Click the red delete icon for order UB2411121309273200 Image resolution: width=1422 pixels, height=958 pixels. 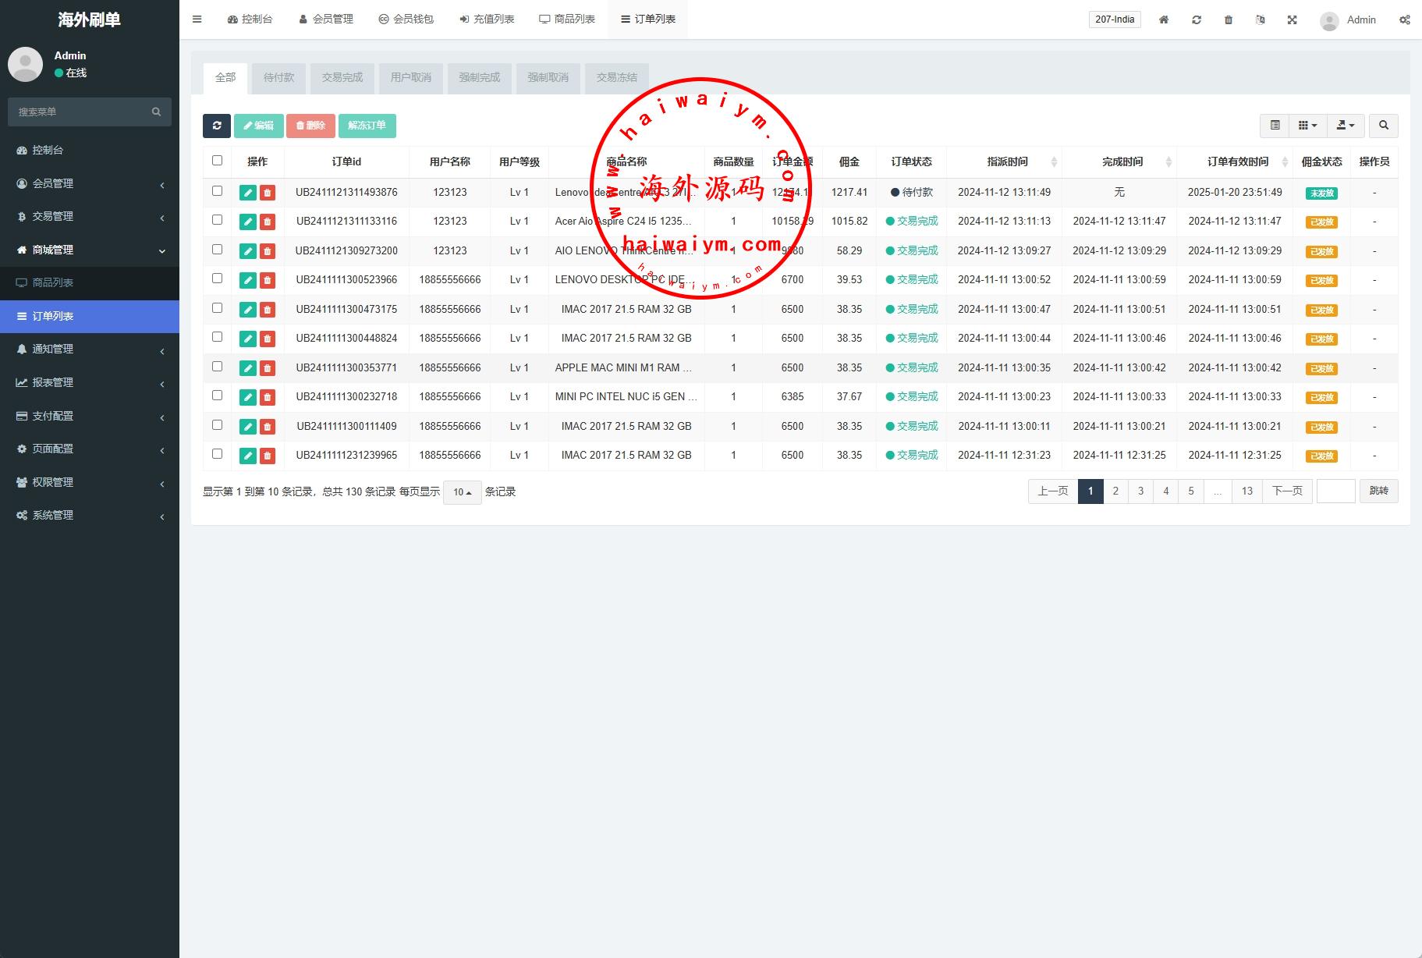click(268, 251)
